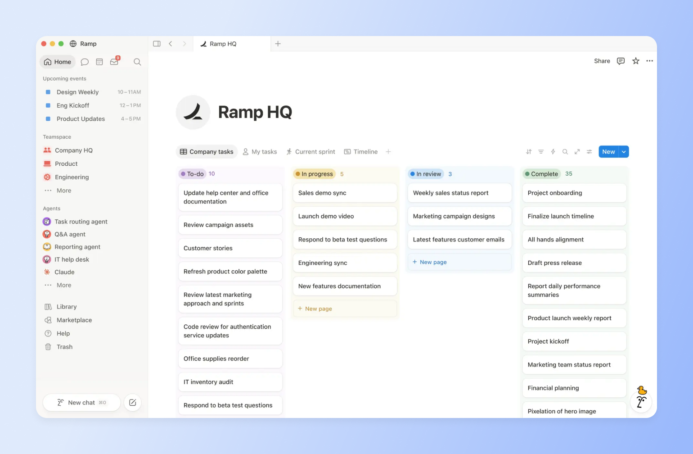Open Design Weekly event

pyautogui.click(x=93, y=92)
